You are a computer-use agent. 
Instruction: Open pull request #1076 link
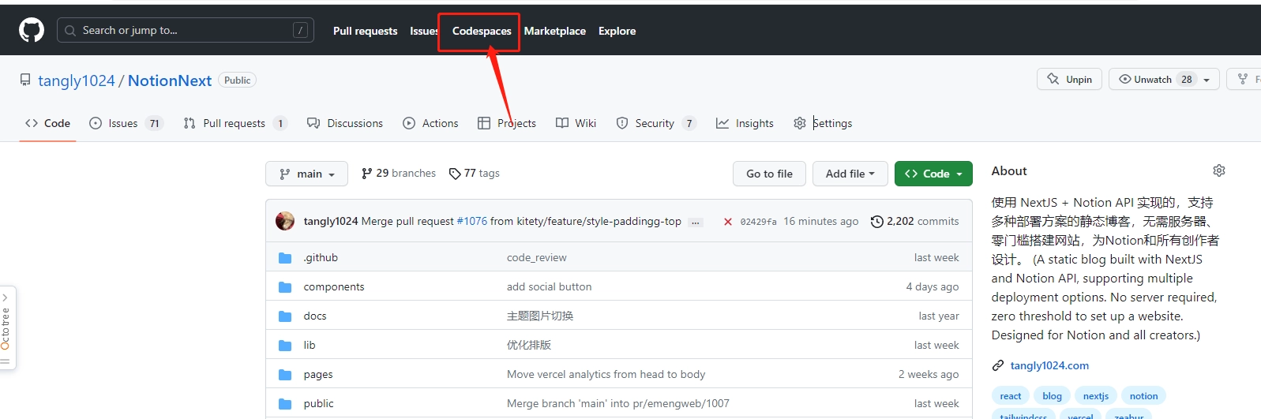click(472, 221)
